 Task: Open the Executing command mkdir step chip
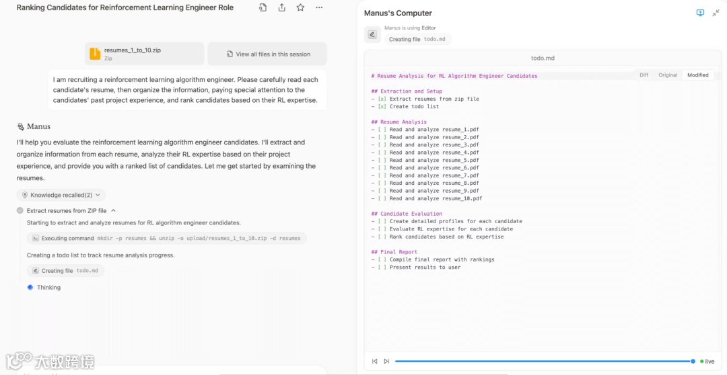pos(167,239)
